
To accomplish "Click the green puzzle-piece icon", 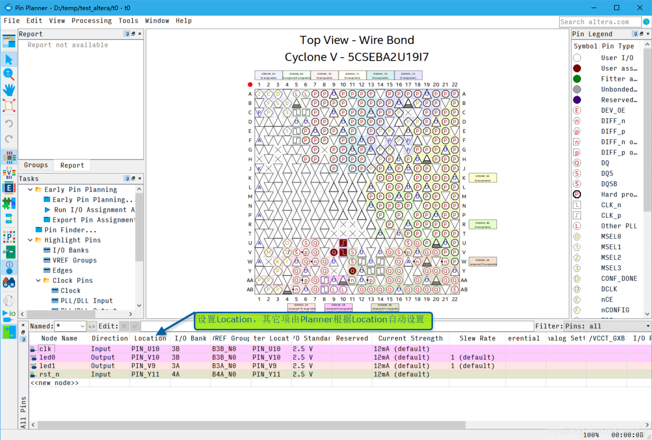I will pos(9,204).
